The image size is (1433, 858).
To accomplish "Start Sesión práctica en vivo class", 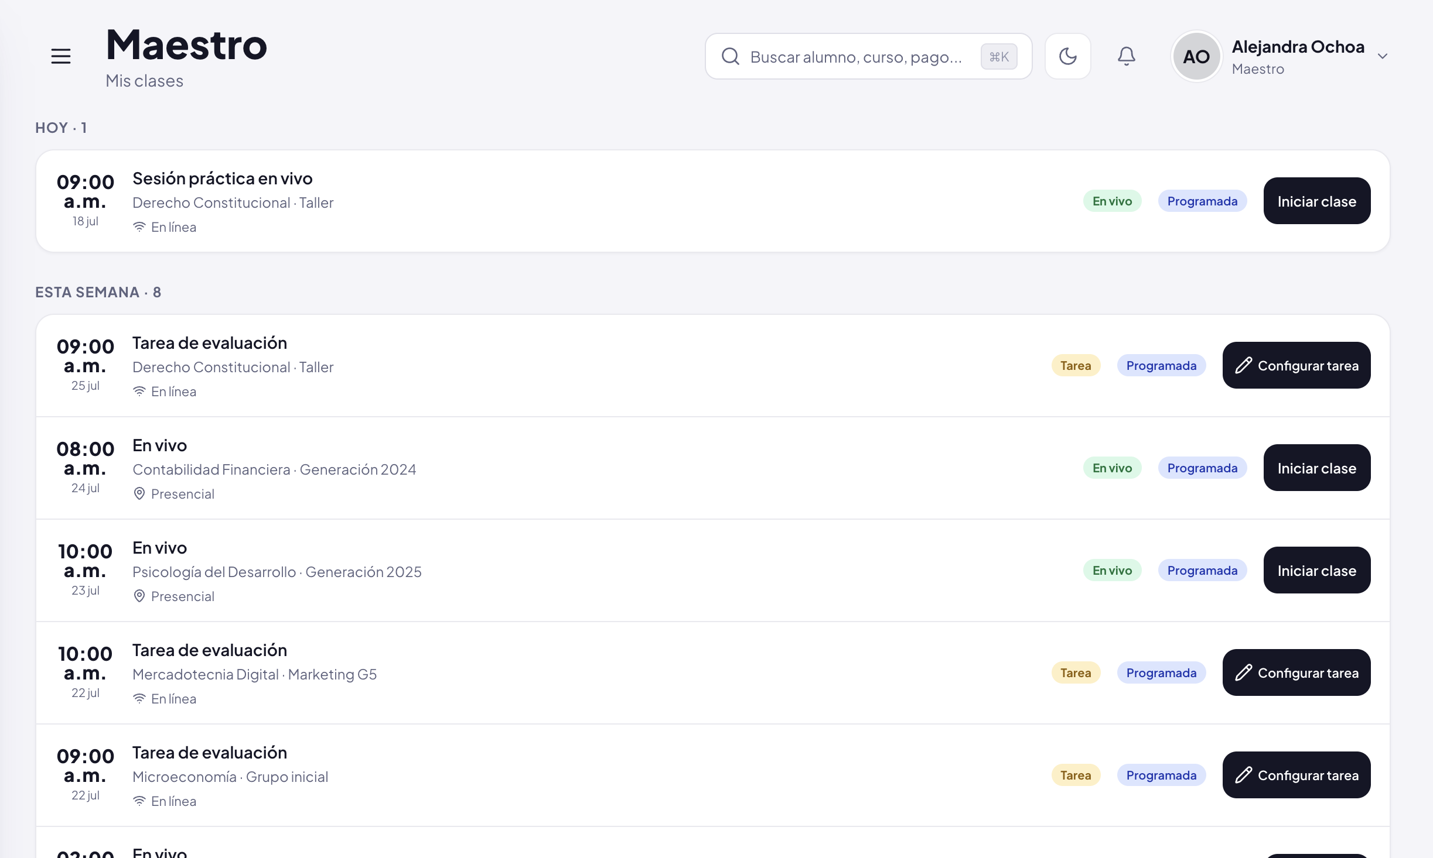I will 1316,201.
